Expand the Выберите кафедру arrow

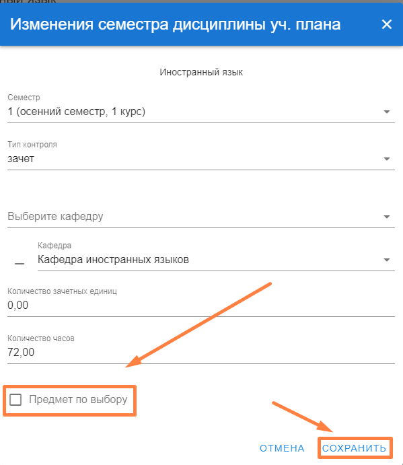click(386, 217)
